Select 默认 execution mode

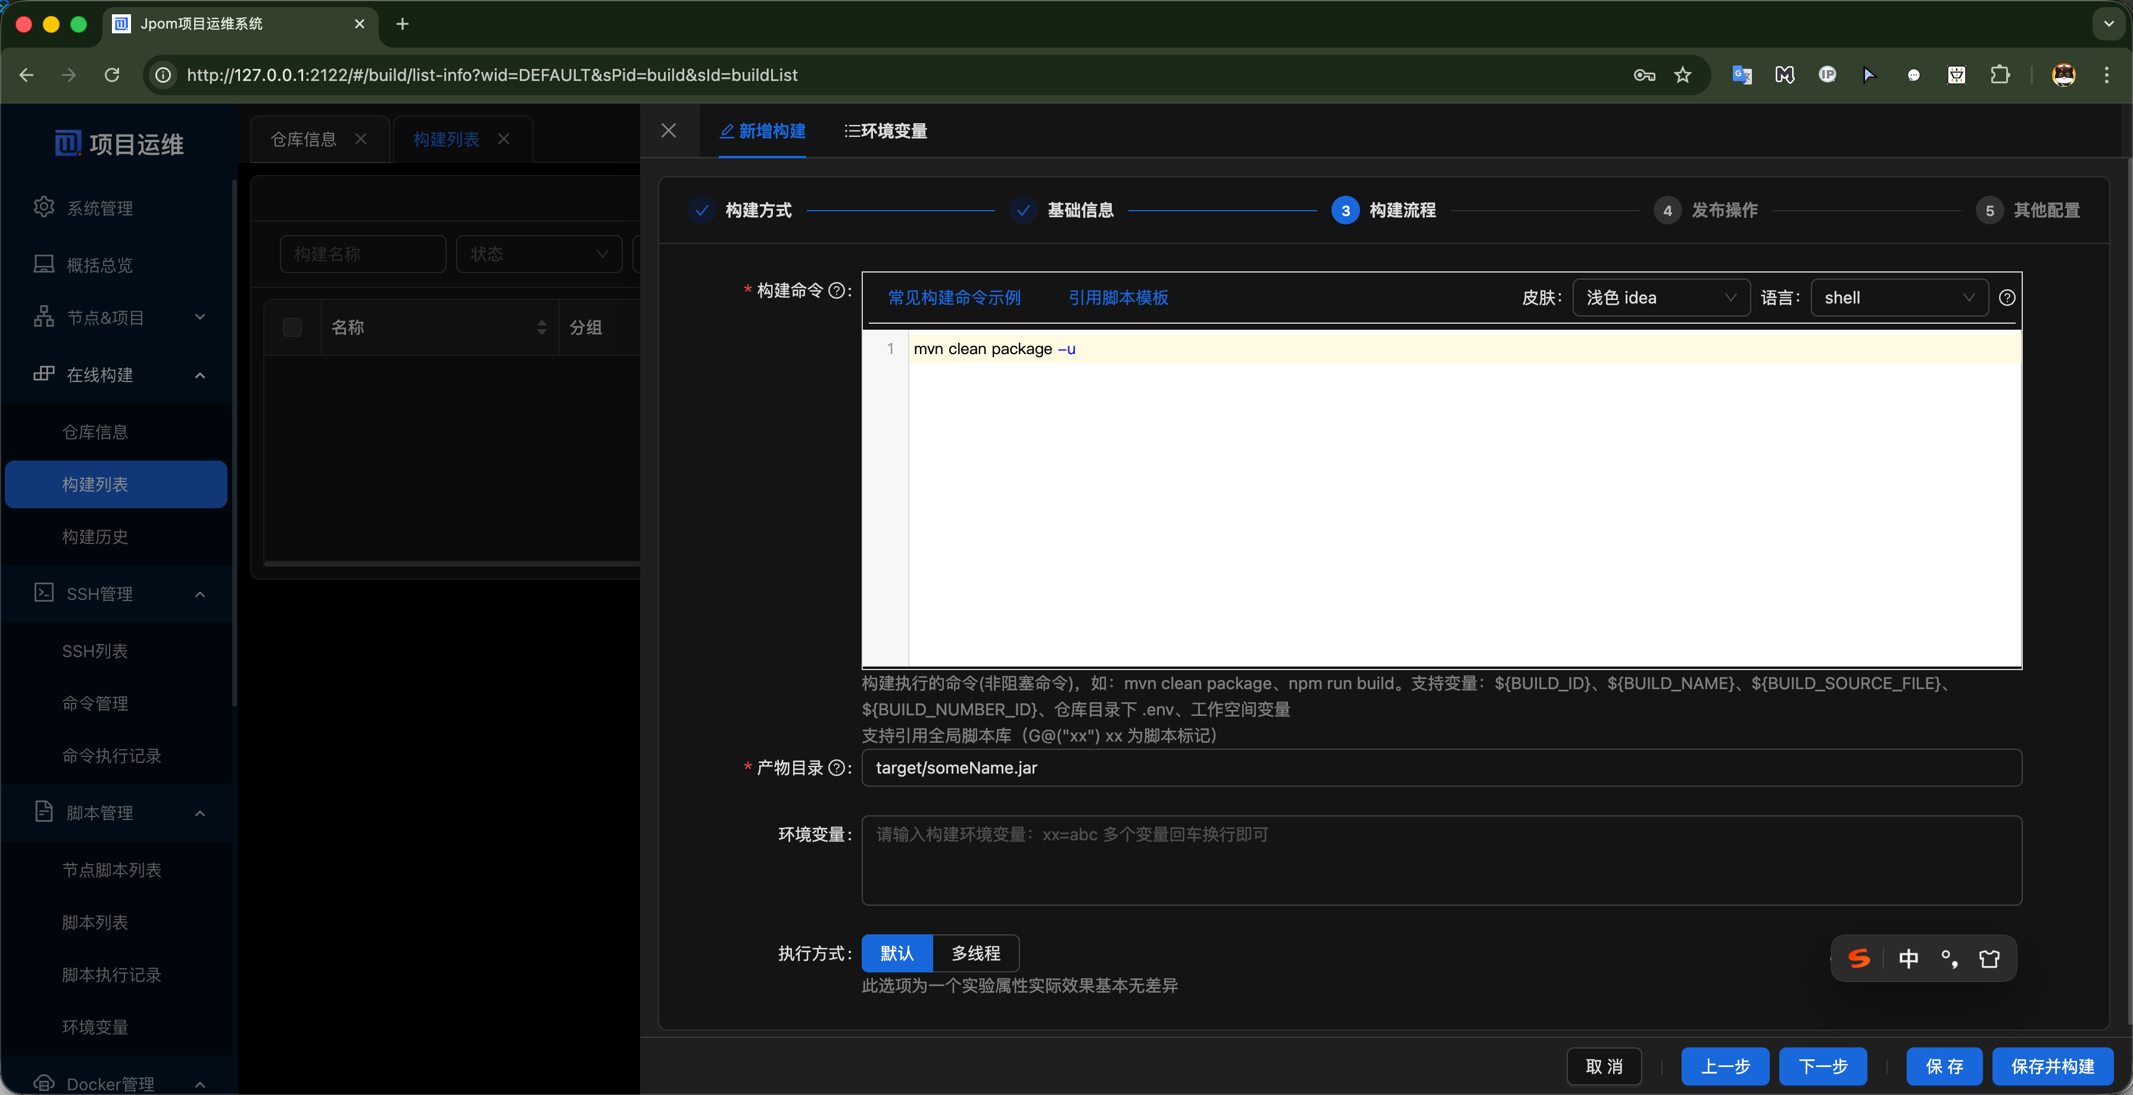(897, 953)
